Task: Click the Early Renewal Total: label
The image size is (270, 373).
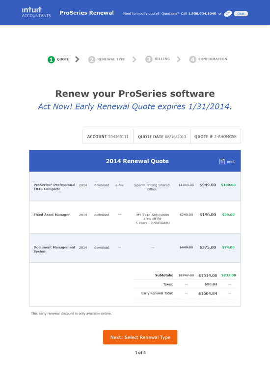Action: 157,293
